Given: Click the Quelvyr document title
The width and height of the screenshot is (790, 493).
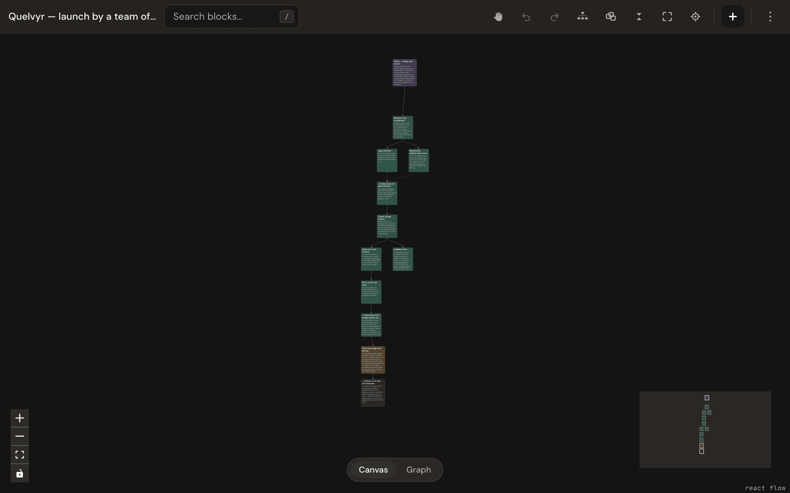Looking at the screenshot, I should [x=82, y=17].
